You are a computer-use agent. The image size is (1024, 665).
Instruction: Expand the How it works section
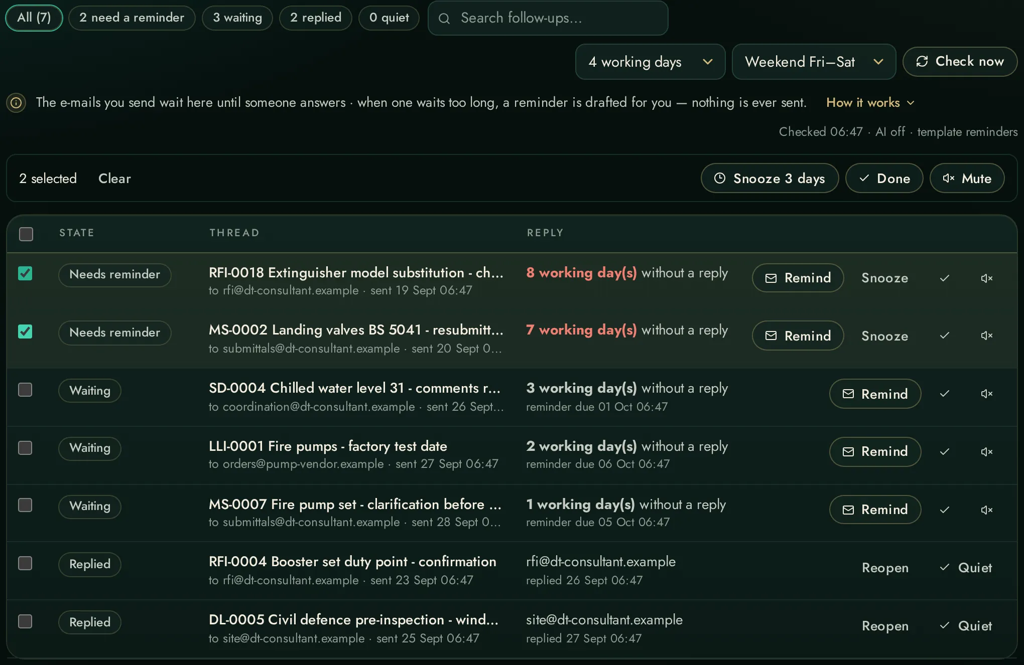pos(870,102)
